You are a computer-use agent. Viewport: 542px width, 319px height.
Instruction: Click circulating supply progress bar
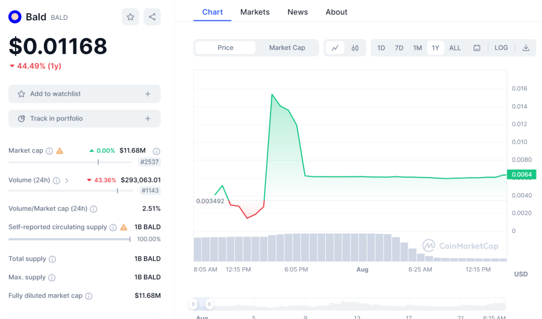click(x=69, y=239)
